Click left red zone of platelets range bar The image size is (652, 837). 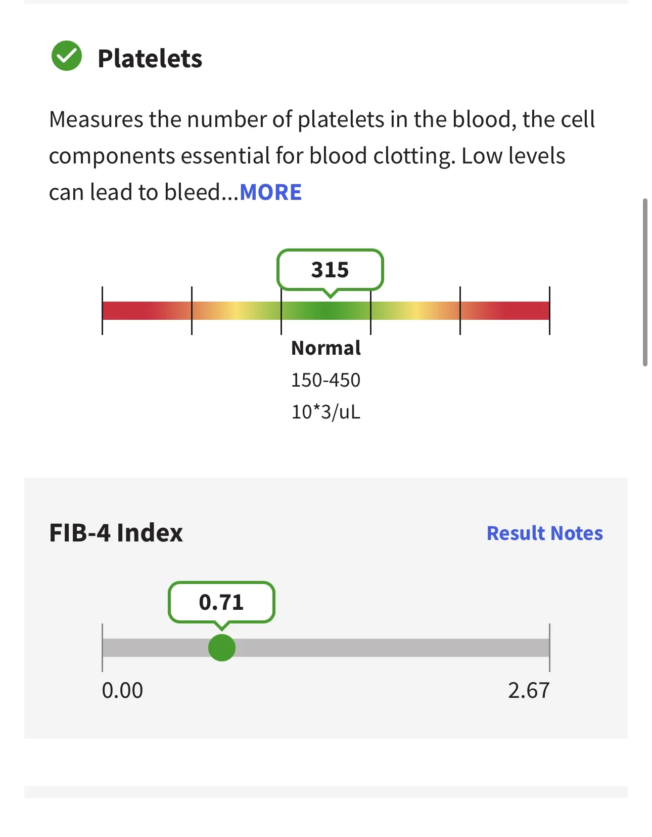[x=147, y=311]
